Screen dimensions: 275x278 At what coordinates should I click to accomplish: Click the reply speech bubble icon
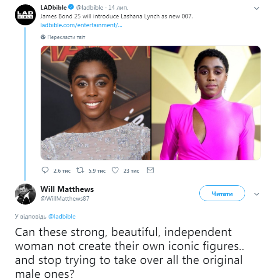(45, 170)
